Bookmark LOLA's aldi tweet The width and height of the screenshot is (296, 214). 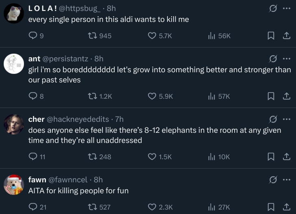[270, 36]
